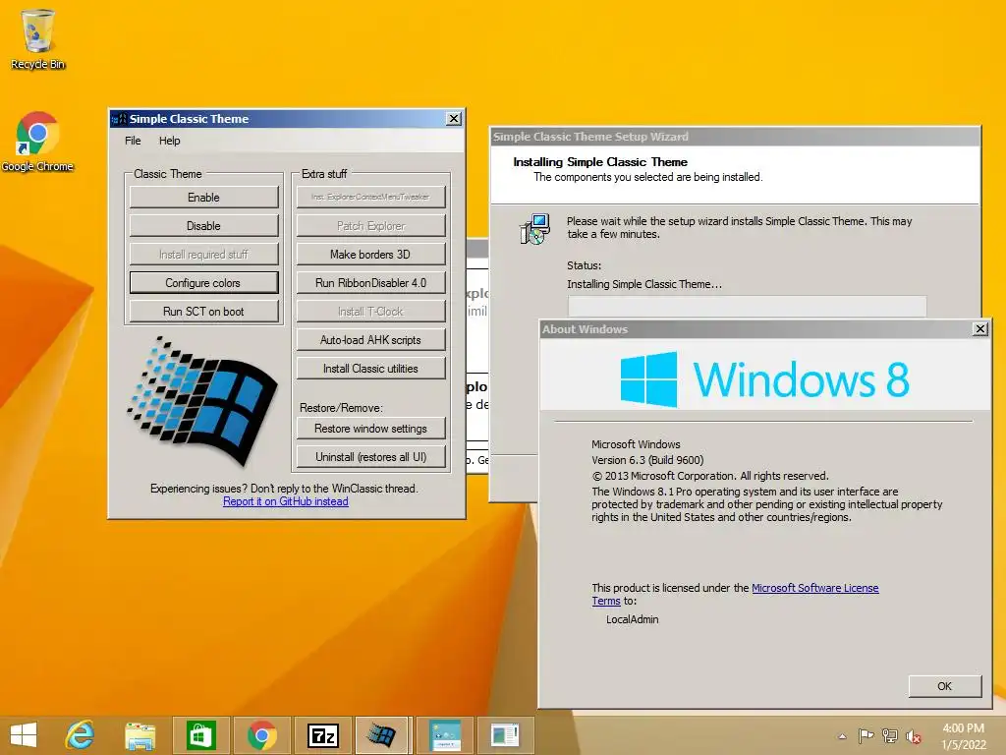Open Report it on GitHub instead link
Image resolution: width=1006 pixels, height=755 pixels.
(x=286, y=501)
